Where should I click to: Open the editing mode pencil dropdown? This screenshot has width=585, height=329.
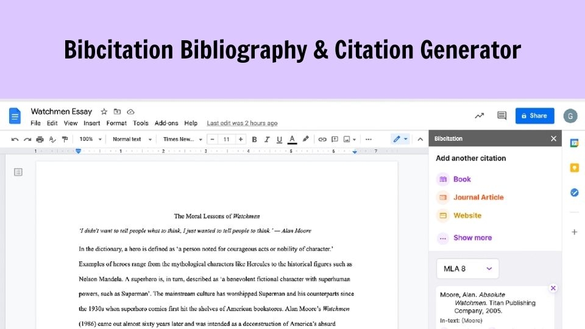click(400, 139)
